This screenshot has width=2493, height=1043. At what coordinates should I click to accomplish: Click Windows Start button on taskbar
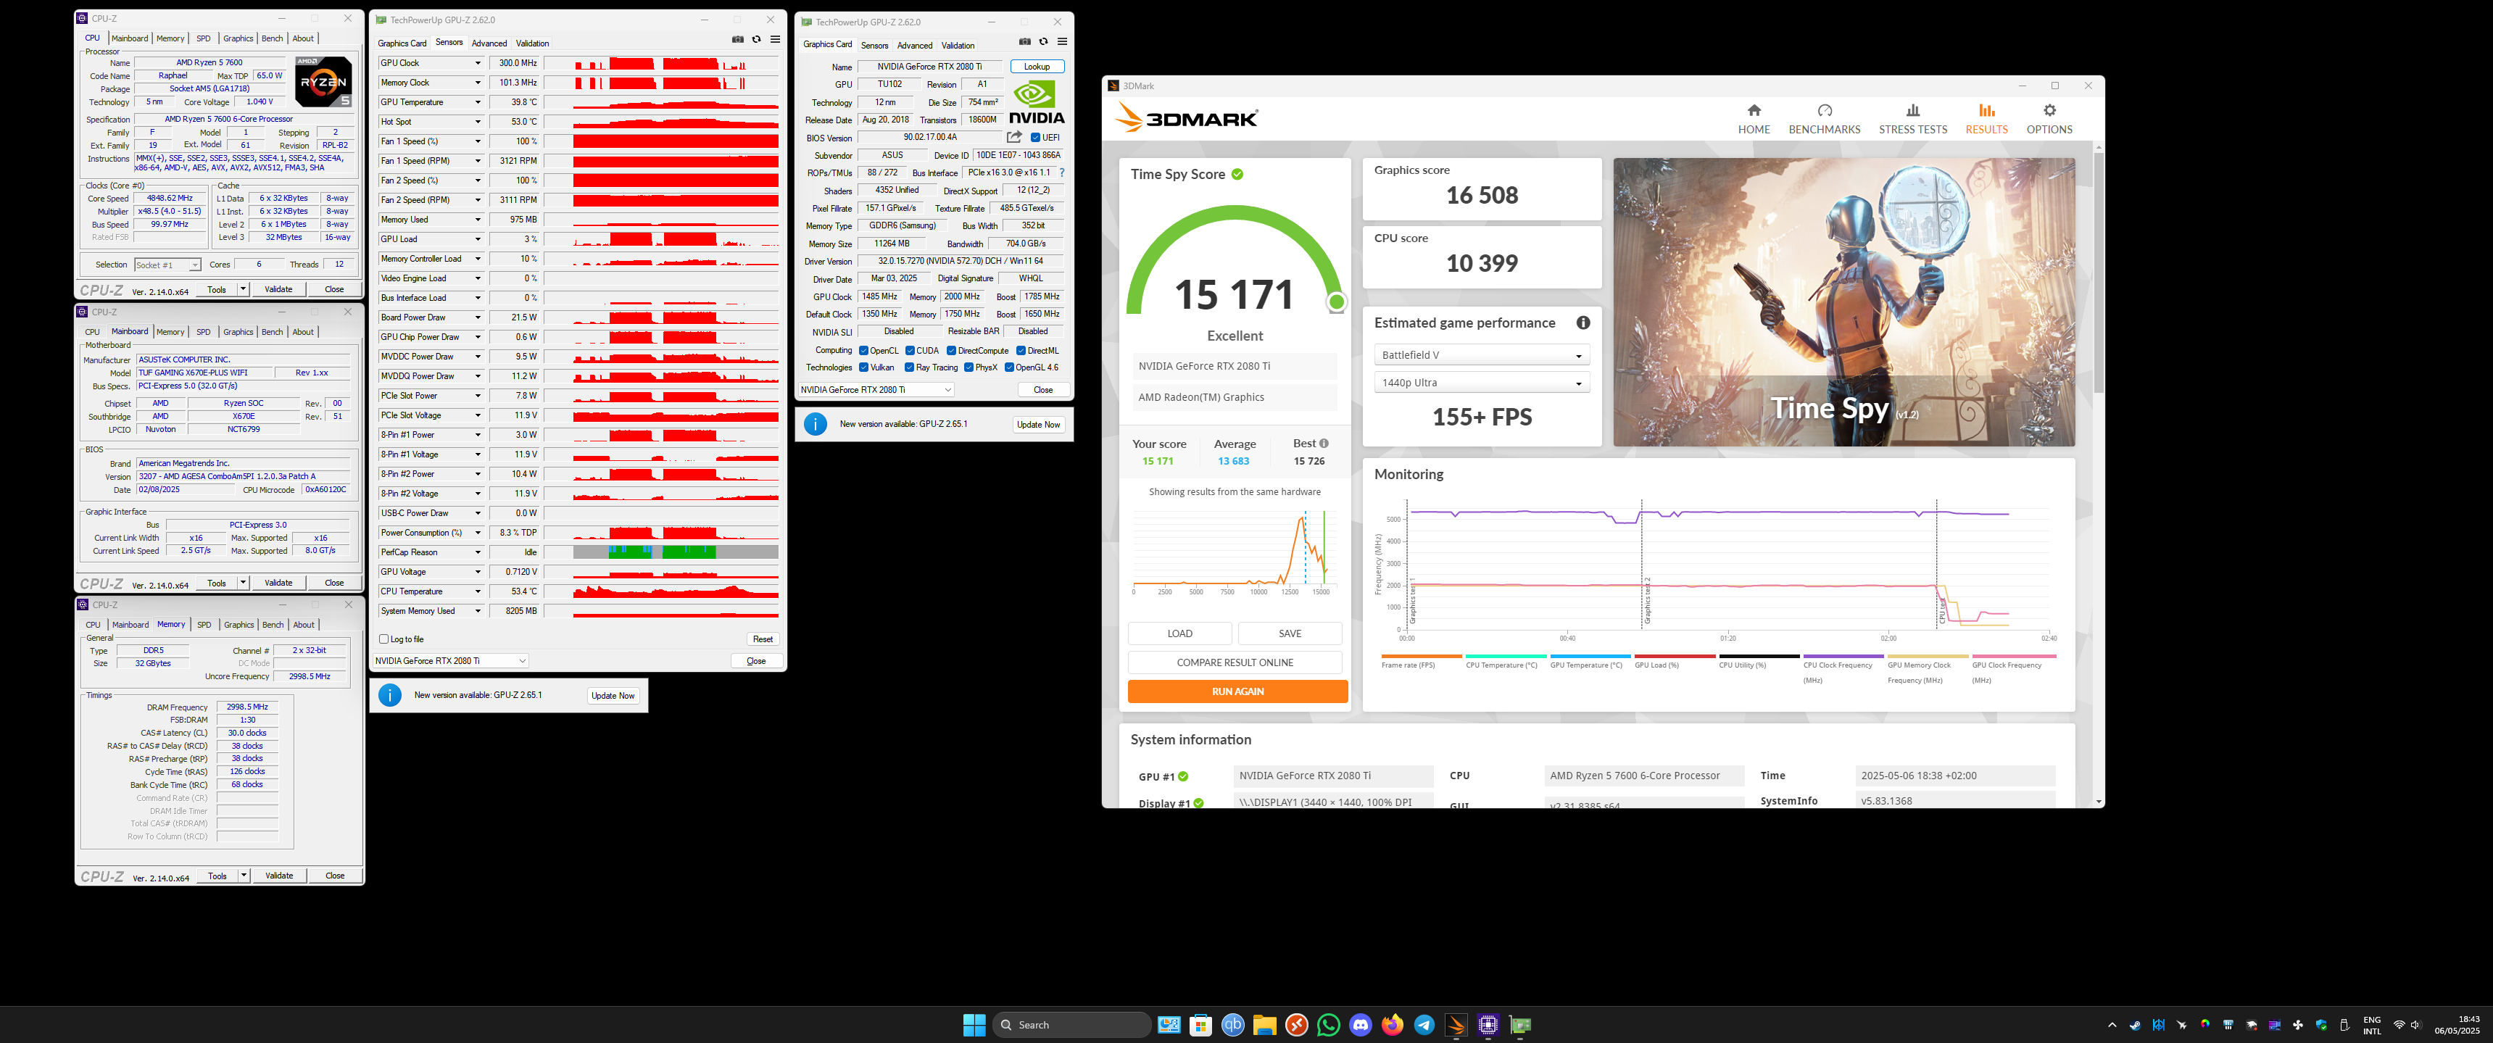974,1025
